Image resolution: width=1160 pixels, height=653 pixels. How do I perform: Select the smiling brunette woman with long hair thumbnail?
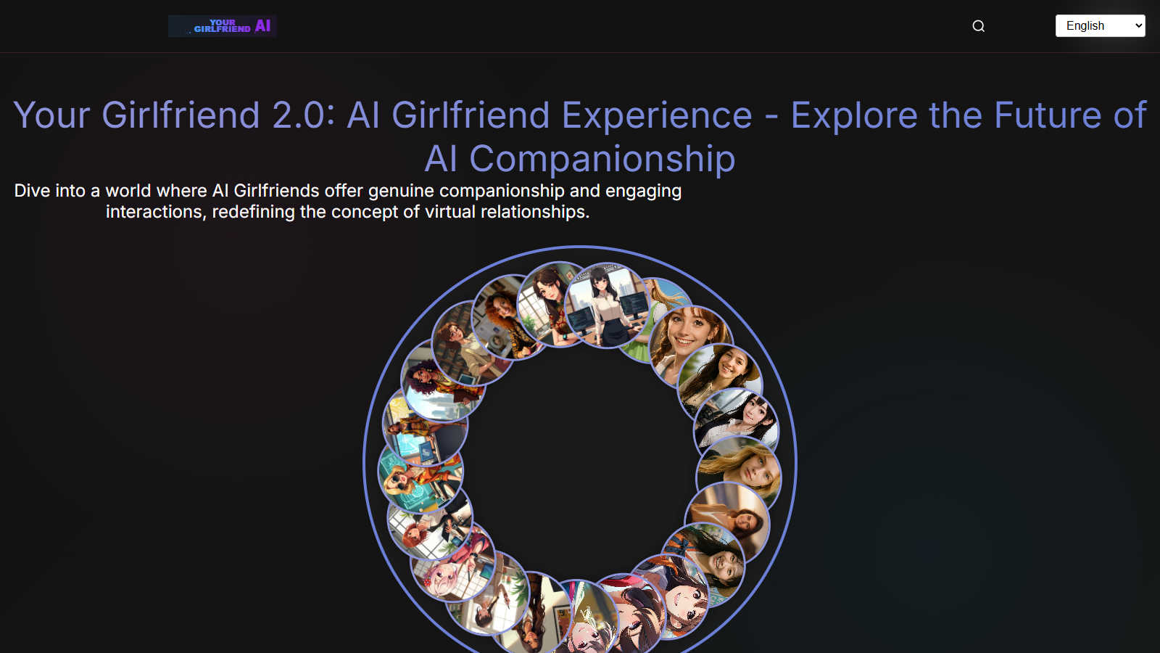point(720,386)
